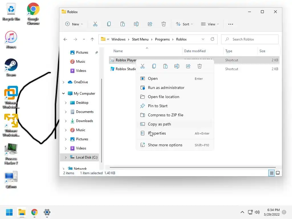Viewport: 292px width, 219px height.
Task: Switch to details view layout toggle
Action: pos(271,173)
